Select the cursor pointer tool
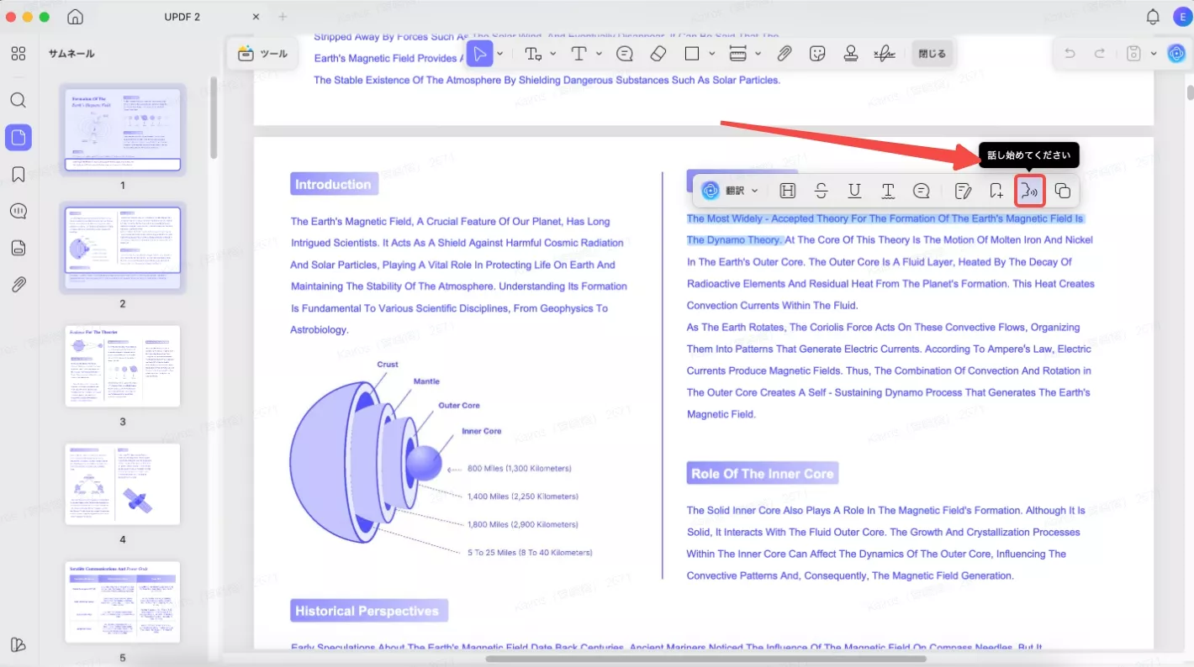The height and width of the screenshot is (667, 1194). tap(479, 54)
